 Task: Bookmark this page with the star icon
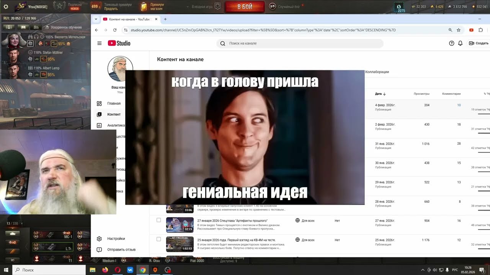coord(459,30)
